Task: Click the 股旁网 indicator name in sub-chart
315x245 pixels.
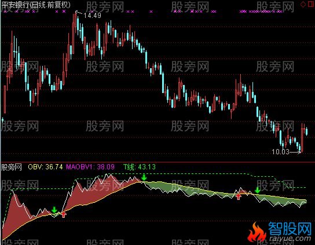Action: click(12, 167)
